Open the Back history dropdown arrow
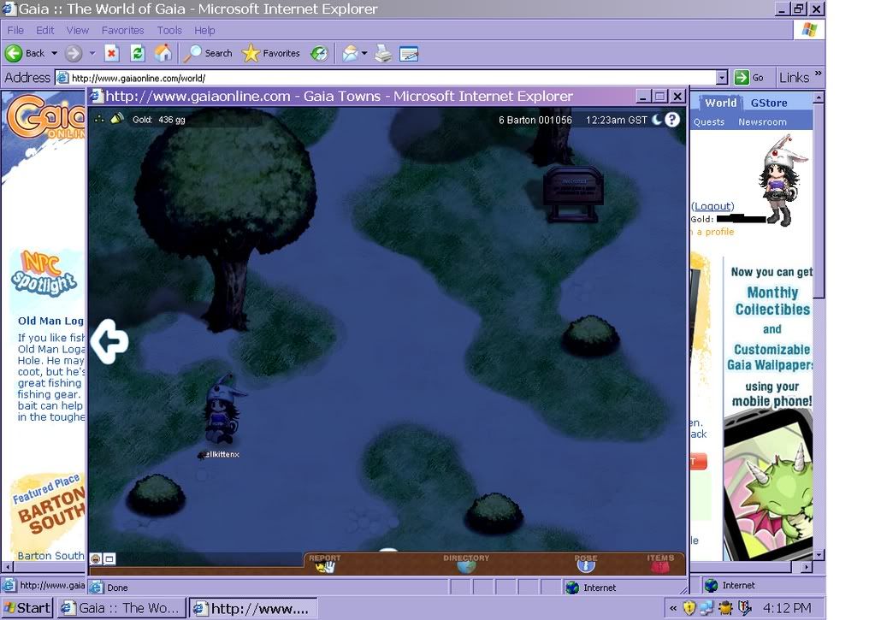Screen dimensions: 875x620 click(x=54, y=54)
